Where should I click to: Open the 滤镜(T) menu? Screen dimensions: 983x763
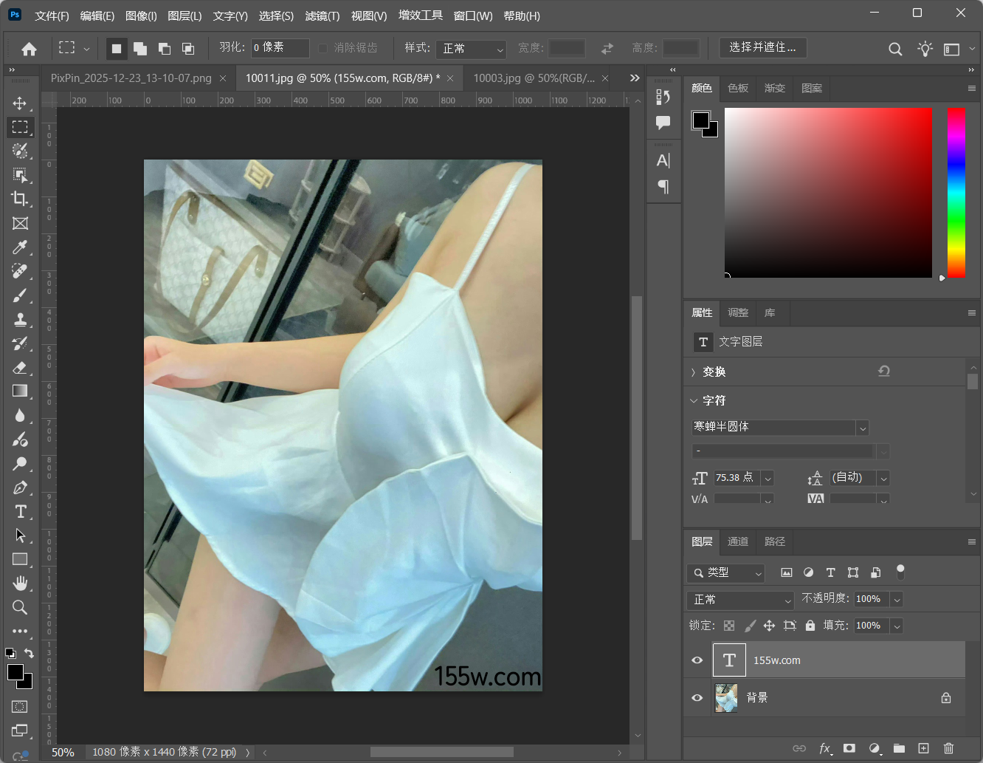pyautogui.click(x=322, y=16)
